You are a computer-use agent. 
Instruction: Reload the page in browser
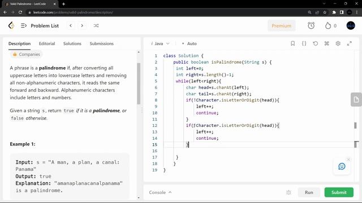20,12
